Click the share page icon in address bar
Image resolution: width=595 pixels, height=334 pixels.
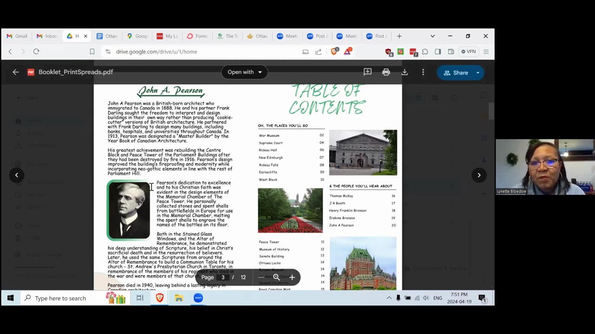pos(318,51)
